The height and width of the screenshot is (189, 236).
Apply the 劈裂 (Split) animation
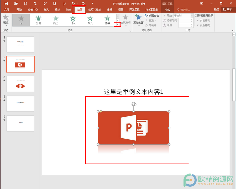107,20
